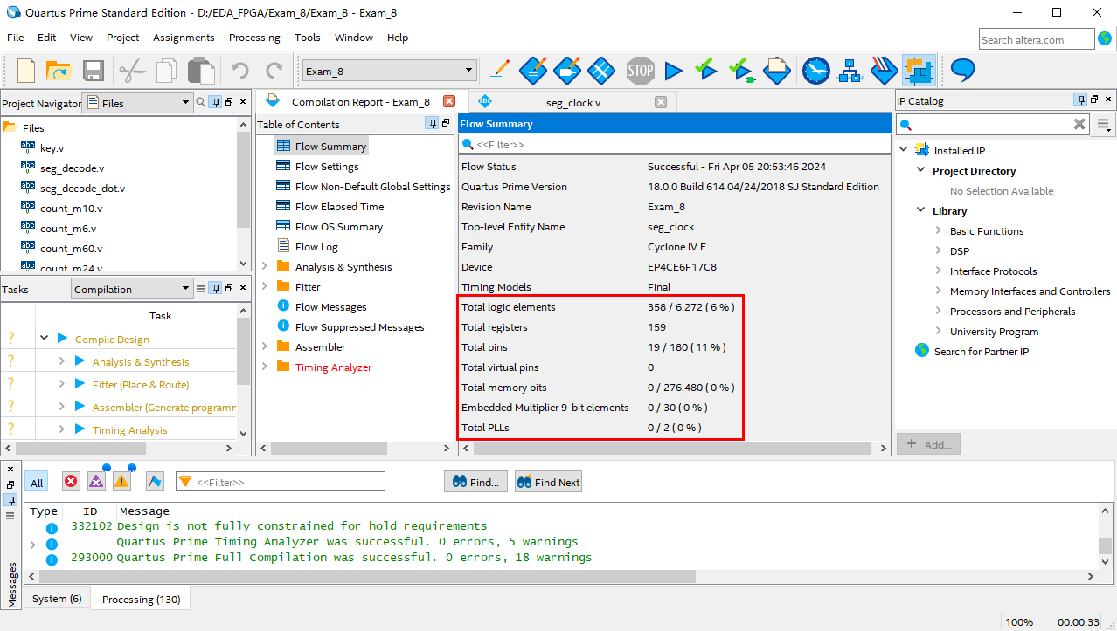Switch to the System (6) messages tab

coord(57,599)
